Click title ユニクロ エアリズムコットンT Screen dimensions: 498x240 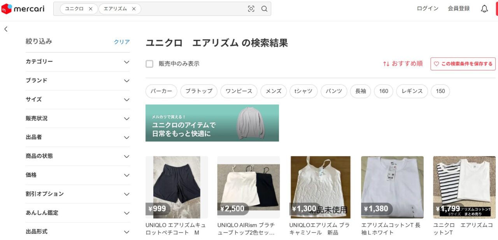pyautogui.click(x=463, y=229)
